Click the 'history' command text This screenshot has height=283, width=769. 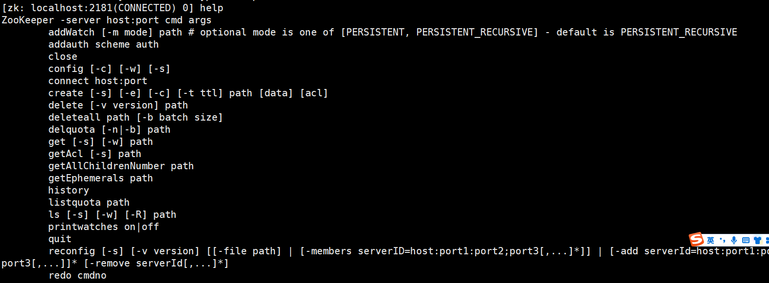coord(69,191)
